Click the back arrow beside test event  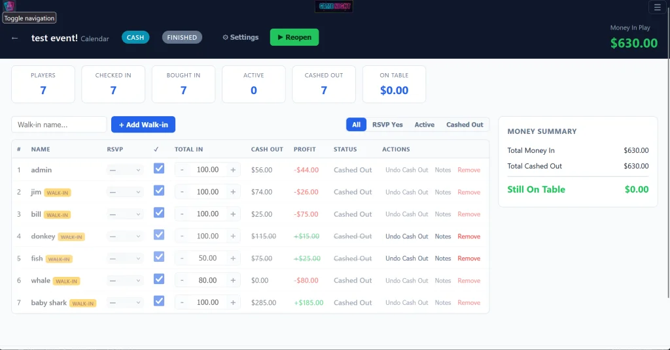click(x=14, y=38)
